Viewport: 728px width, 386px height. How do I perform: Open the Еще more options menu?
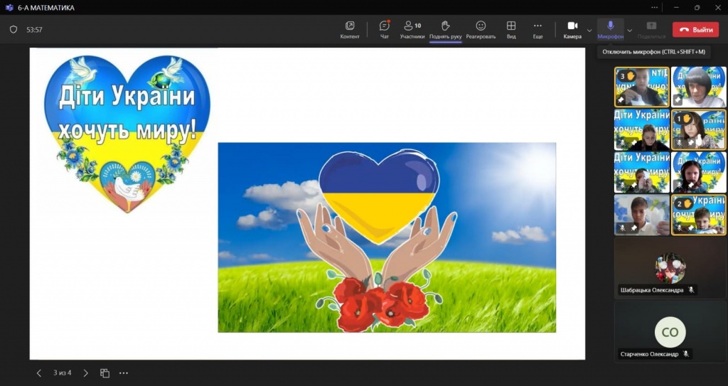pyautogui.click(x=537, y=29)
